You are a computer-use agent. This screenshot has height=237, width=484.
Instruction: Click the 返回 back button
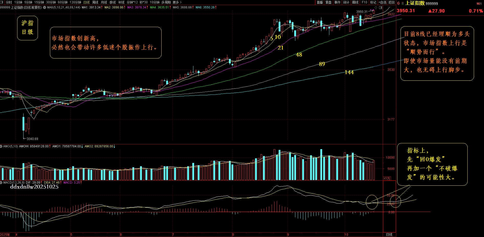tap(392, 2)
